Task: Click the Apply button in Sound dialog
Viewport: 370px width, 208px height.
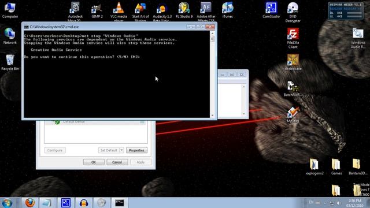Action: click(140, 162)
